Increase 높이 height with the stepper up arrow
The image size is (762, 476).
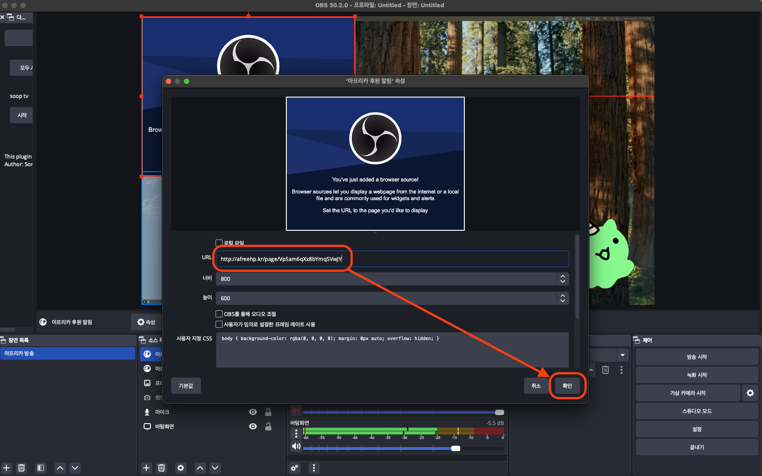tap(563, 295)
